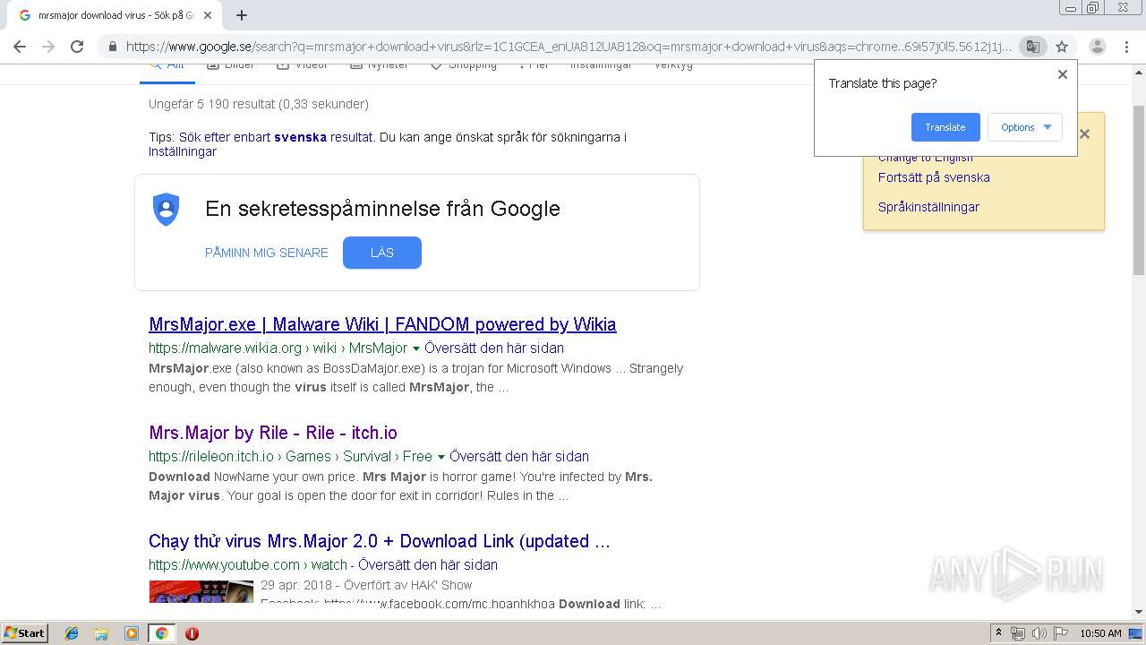This screenshot has height=645, width=1146.
Task: Click the Action Center flag icon
Action: [x=1059, y=633]
